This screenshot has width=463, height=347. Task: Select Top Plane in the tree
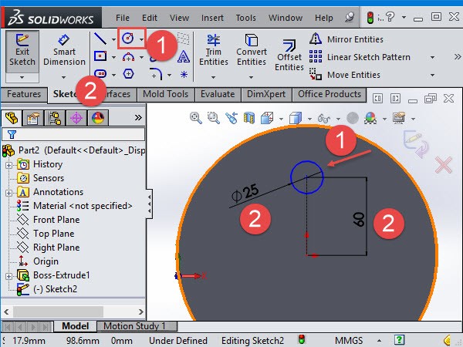click(53, 234)
